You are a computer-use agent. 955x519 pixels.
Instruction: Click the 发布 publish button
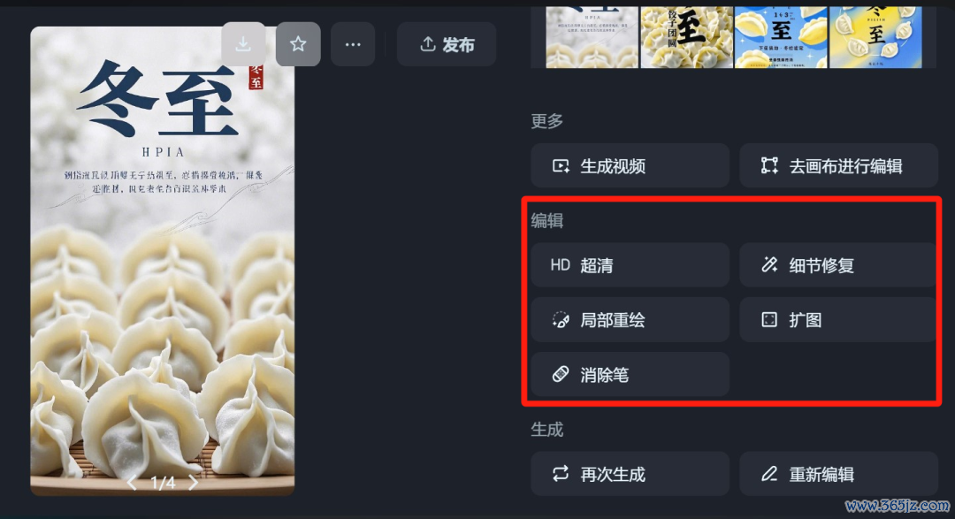tap(447, 44)
